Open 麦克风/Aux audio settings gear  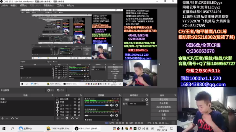coord(117,105)
